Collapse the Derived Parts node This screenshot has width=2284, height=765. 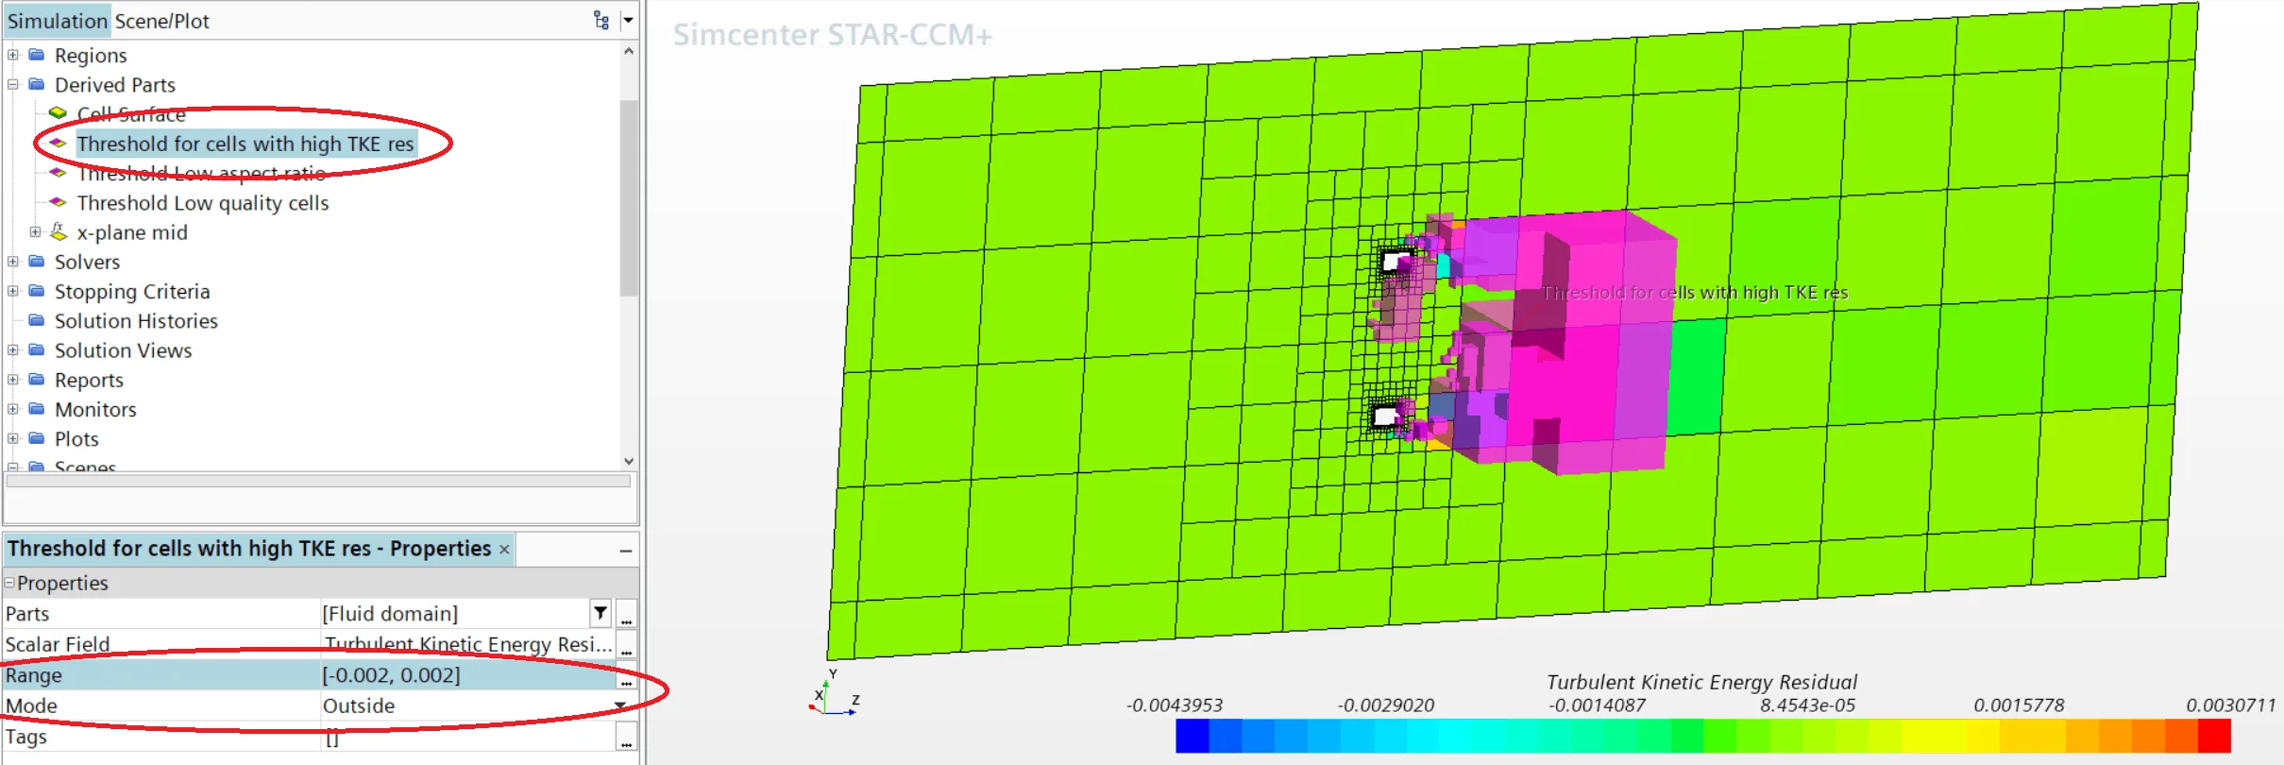(13, 85)
